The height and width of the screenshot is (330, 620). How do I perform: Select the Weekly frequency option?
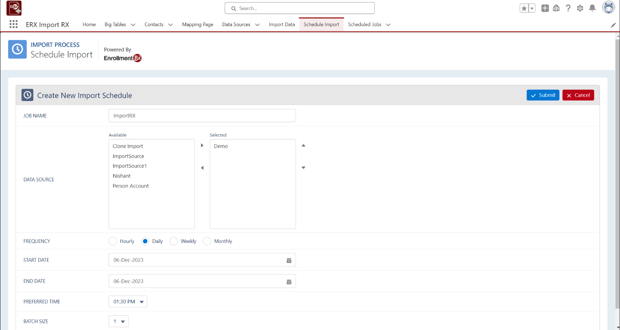pyautogui.click(x=174, y=241)
